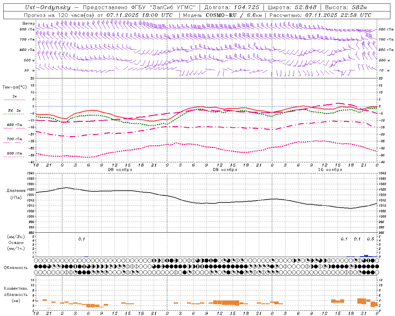395x316 pixels.
Task: Select the computed timestamp 07.11.2025 22:58 UTC
Action: coord(338,15)
